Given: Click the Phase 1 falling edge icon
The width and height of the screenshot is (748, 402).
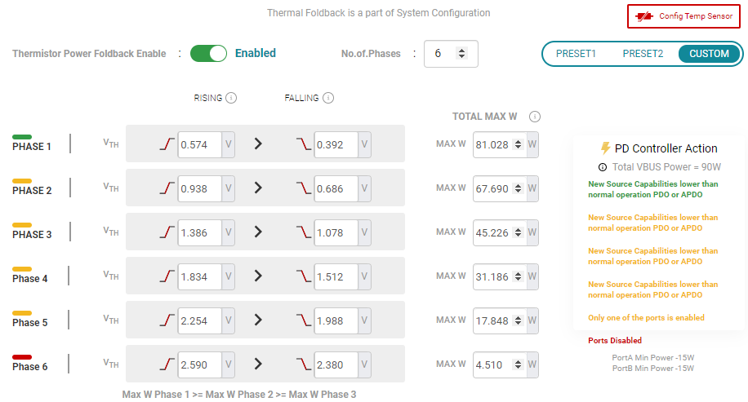Looking at the screenshot, I should [304, 144].
